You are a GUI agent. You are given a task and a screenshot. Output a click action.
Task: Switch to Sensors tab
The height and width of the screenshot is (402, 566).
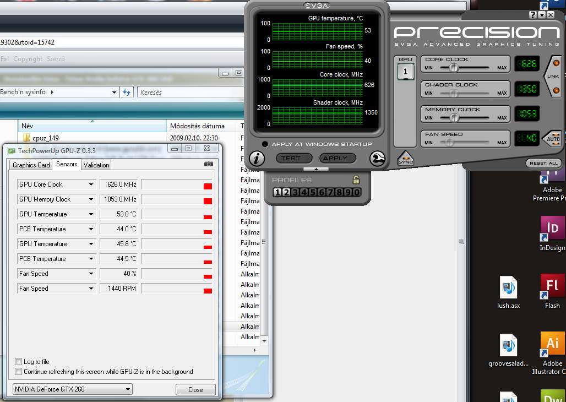click(x=67, y=164)
